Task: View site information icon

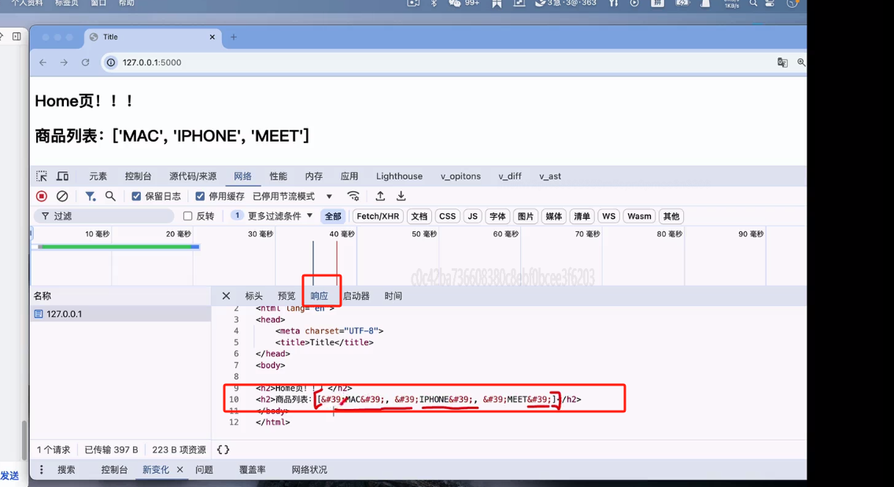Action: tap(111, 63)
